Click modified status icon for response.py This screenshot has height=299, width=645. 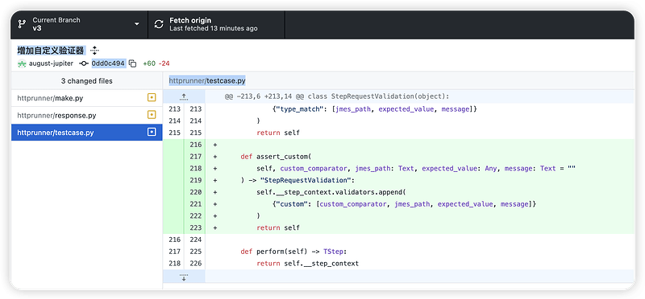[152, 115]
